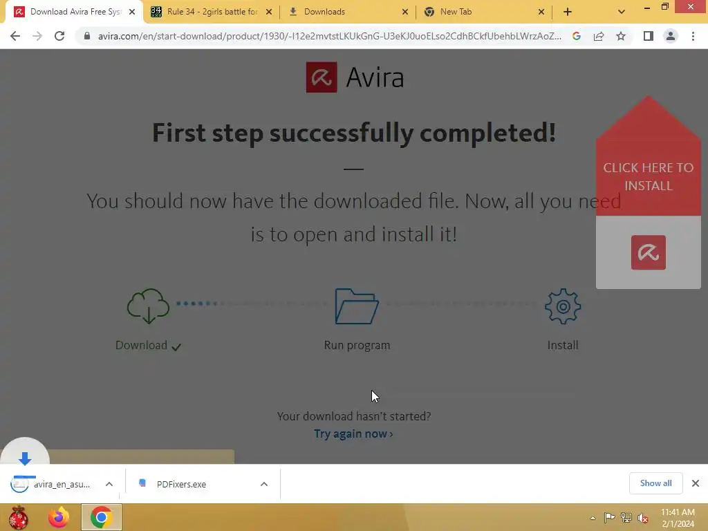Click the Avira icon in install callout
This screenshot has height=531, width=708.
click(x=649, y=252)
